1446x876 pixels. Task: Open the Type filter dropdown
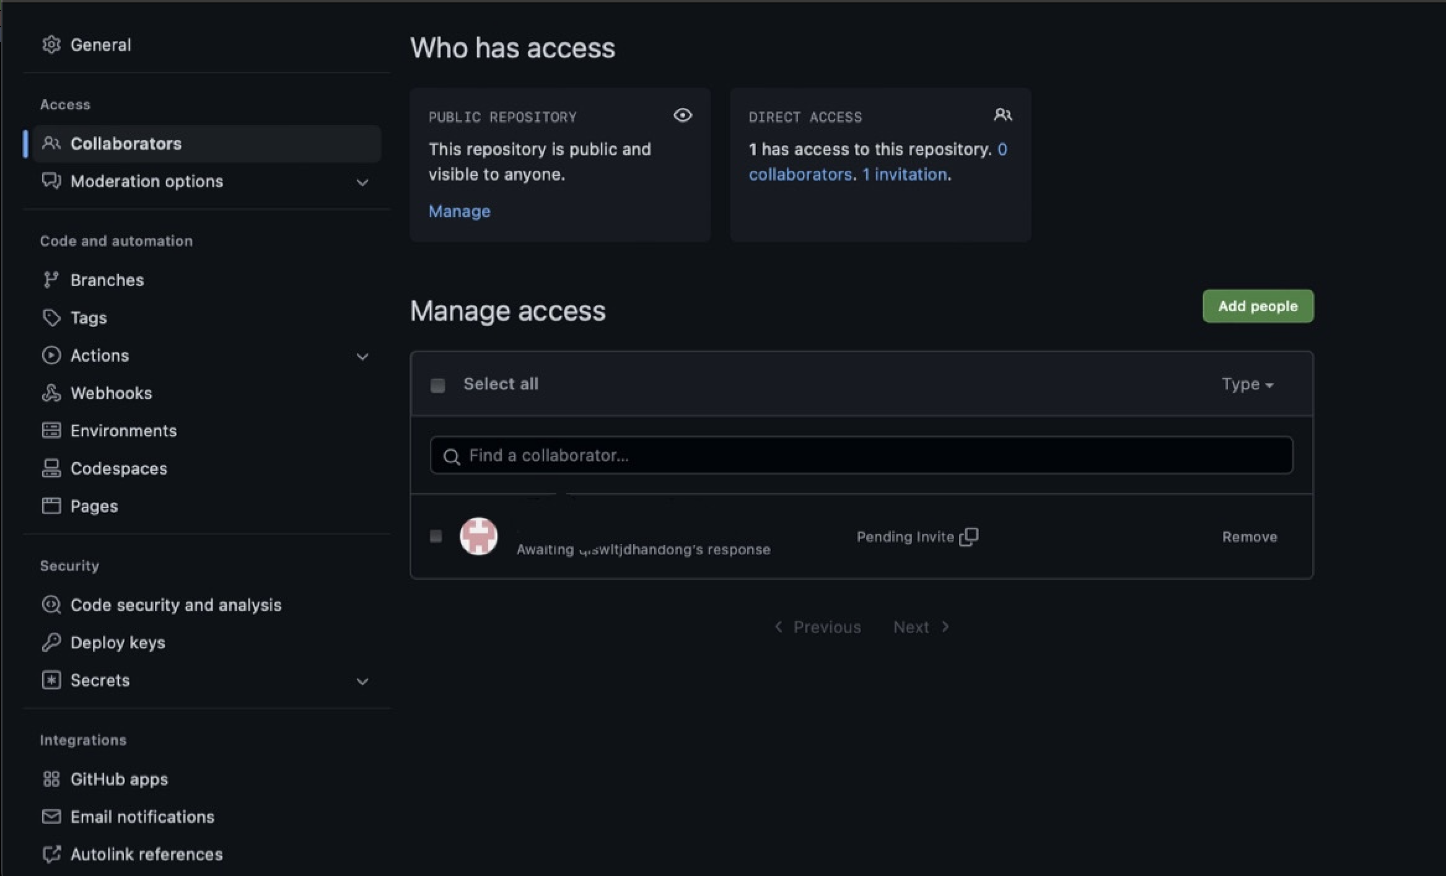click(1247, 384)
